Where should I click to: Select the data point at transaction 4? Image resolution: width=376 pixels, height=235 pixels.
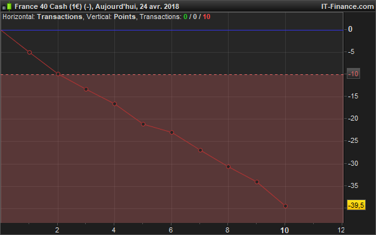[114, 104]
